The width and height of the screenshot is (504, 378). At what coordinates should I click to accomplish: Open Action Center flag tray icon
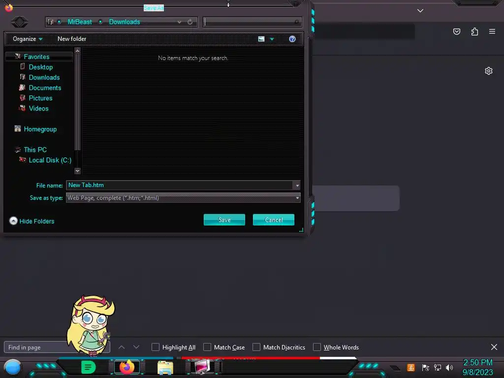pyautogui.click(x=426, y=367)
